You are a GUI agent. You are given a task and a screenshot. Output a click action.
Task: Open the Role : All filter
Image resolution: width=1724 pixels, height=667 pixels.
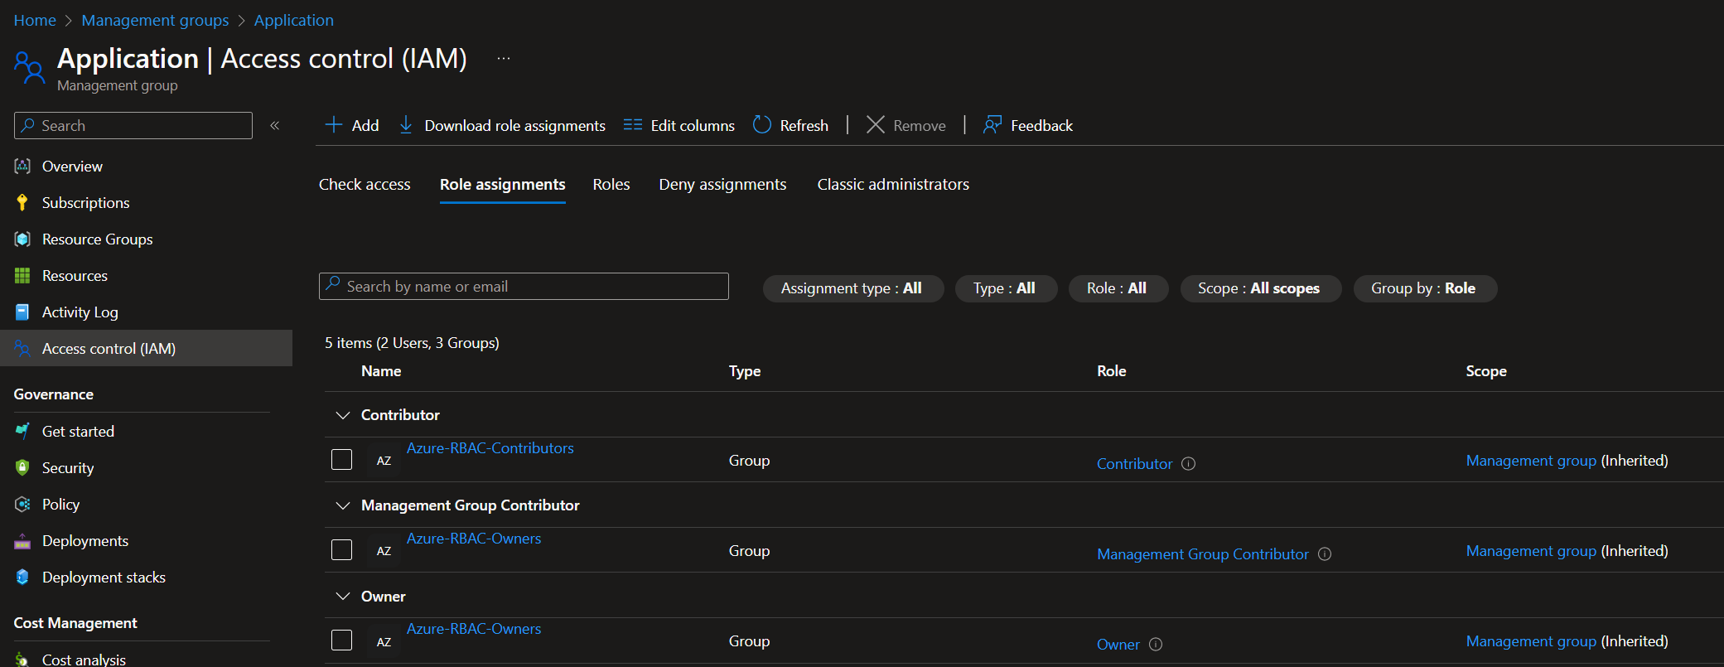pos(1118,288)
